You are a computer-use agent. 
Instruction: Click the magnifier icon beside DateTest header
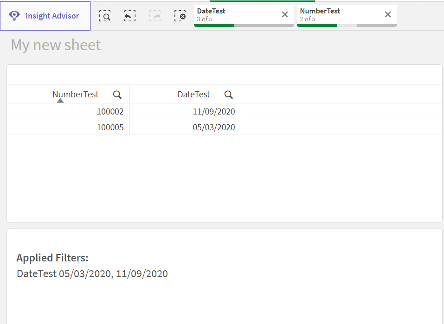pos(228,94)
